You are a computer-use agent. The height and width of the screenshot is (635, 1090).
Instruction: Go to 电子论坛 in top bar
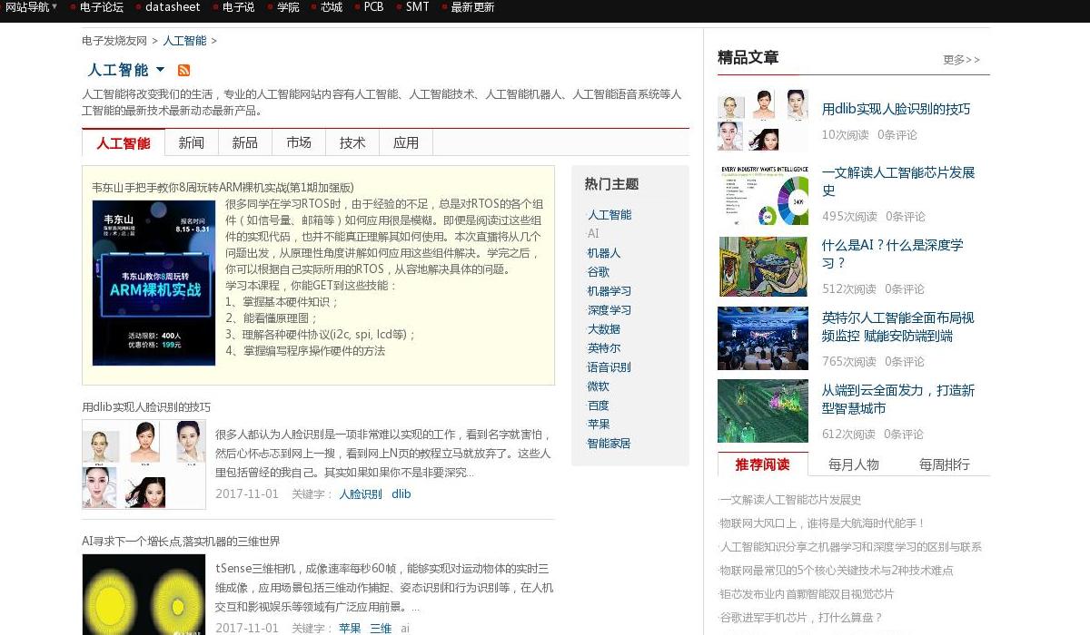click(x=101, y=6)
